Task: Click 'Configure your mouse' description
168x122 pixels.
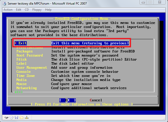Action: [71, 84]
